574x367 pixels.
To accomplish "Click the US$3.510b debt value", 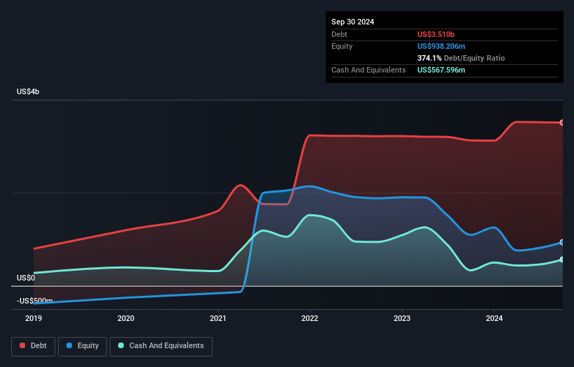I will (x=436, y=34).
